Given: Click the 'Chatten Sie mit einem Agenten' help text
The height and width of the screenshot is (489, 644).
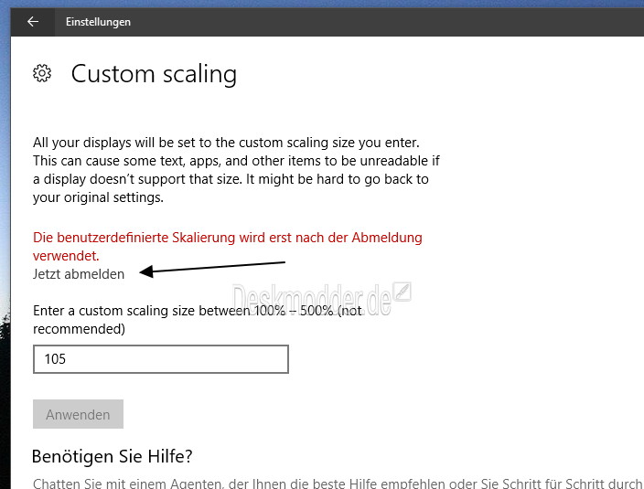Looking at the screenshot, I should click(x=338, y=484).
